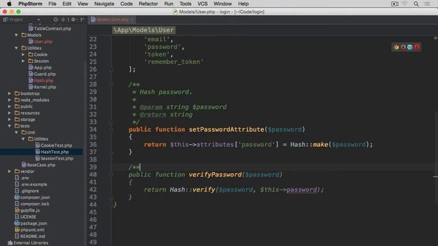Open in Firefox browser icon
438x246 pixels.
click(x=403, y=47)
